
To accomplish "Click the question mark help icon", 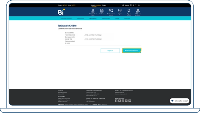I will coord(136,5).
